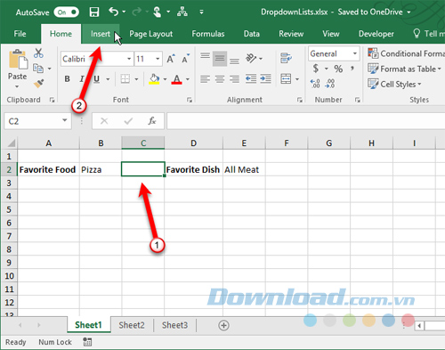Viewport: 445px width, 350px height.
Task: Click the Format Painter brush icon
Action: 38,84
